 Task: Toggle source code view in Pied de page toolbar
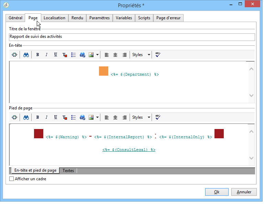point(14,117)
